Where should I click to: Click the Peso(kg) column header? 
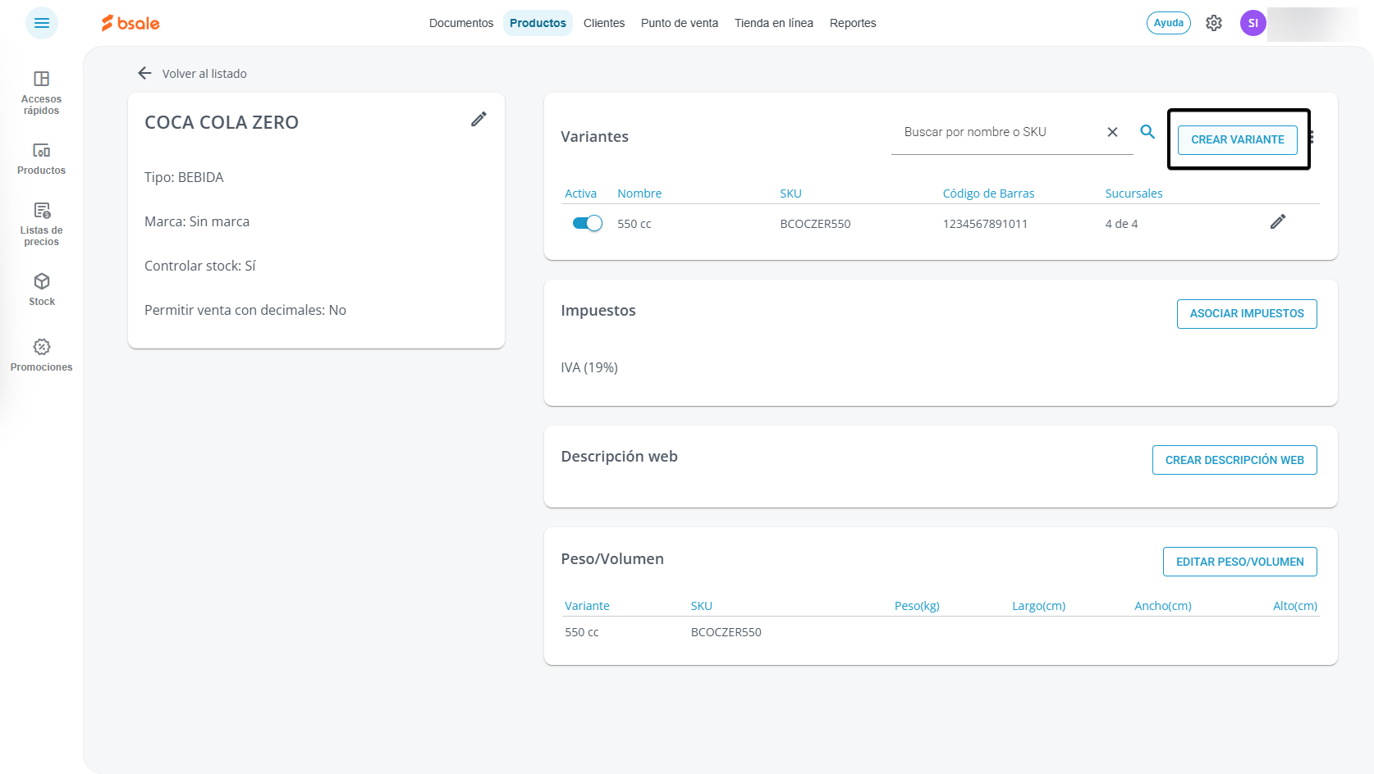[917, 606]
